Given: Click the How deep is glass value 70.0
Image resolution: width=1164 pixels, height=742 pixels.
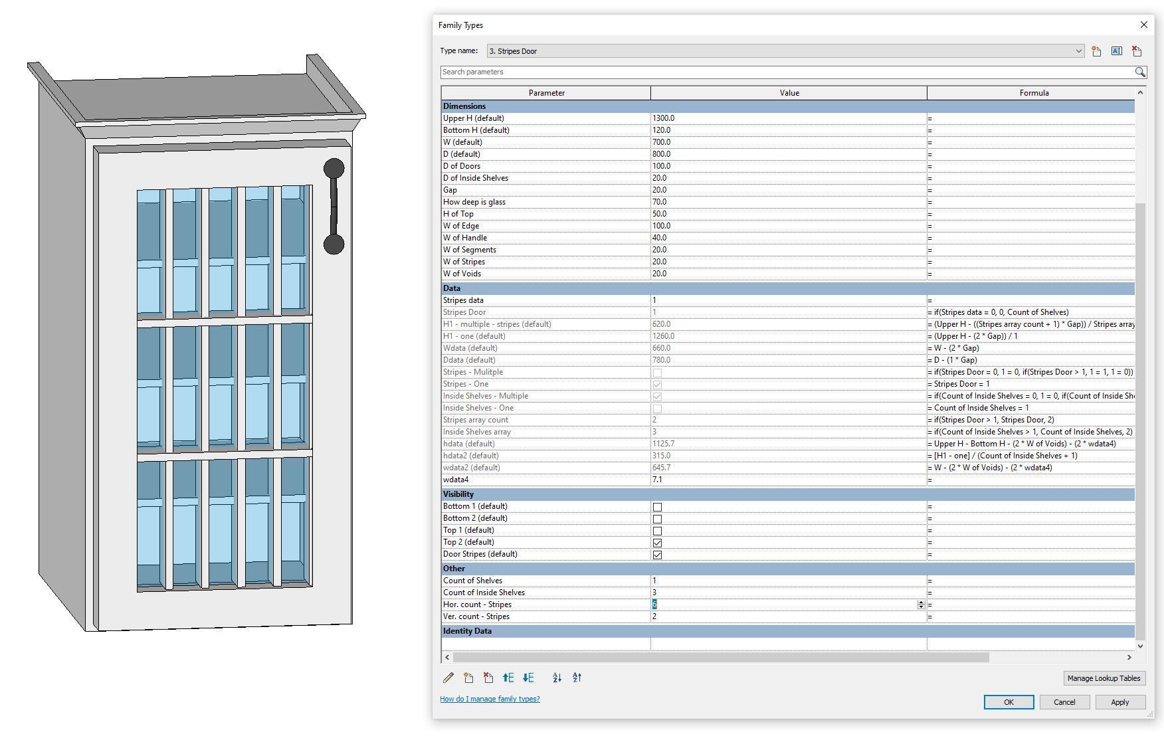Looking at the screenshot, I should [659, 202].
